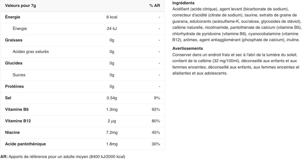Select the Graisses row label
303x160 pixels.
point(14,40)
